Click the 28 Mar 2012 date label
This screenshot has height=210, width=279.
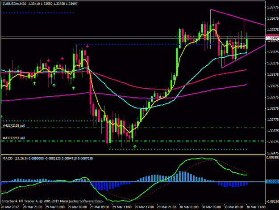10,207
